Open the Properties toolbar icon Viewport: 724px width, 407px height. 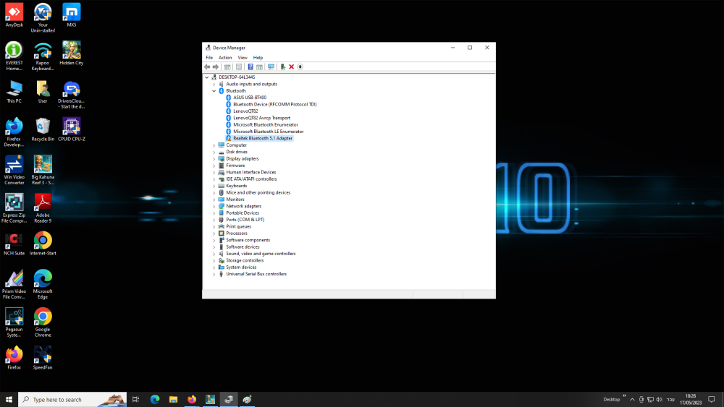(238, 67)
